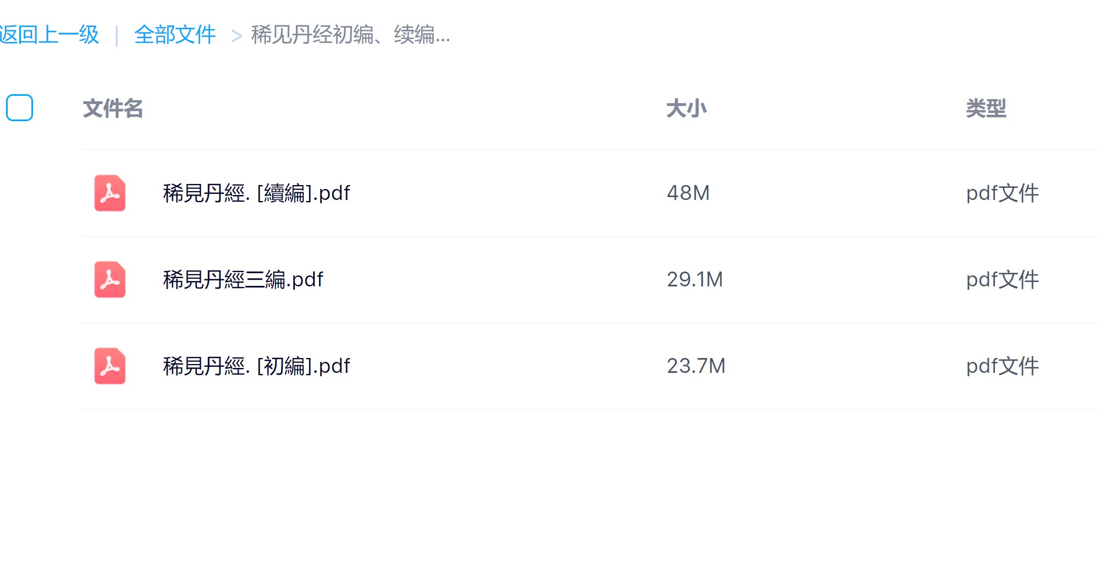
Task: Click pdf文件 type in the 48M row
Action: (1002, 193)
